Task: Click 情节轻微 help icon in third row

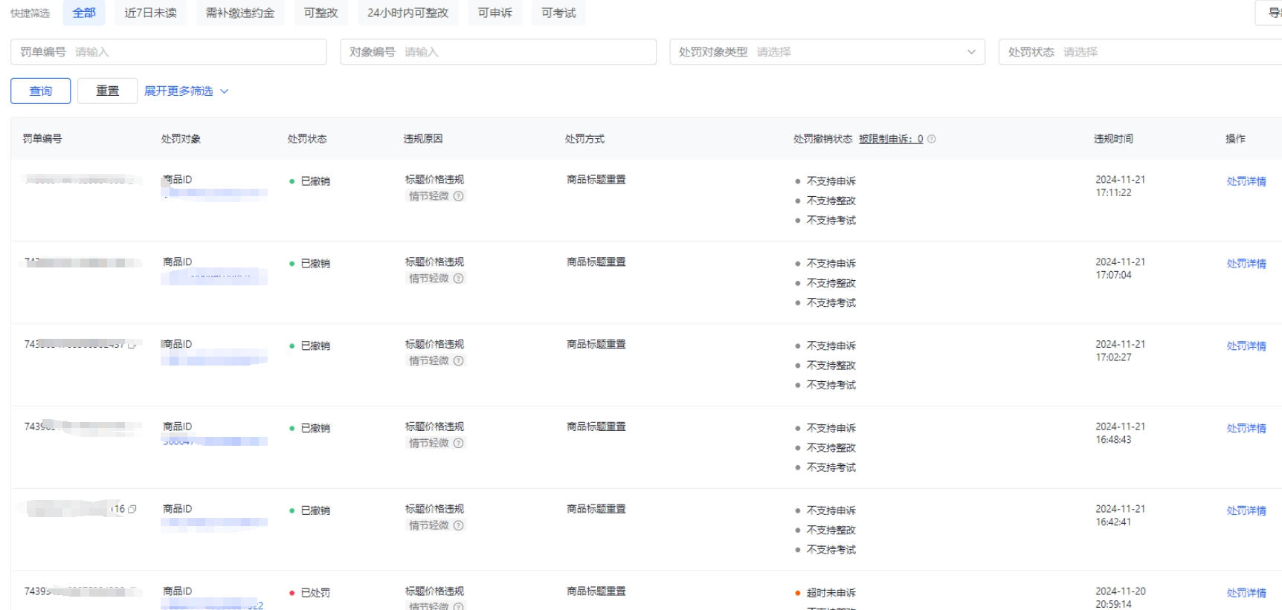Action: coord(459,361)
